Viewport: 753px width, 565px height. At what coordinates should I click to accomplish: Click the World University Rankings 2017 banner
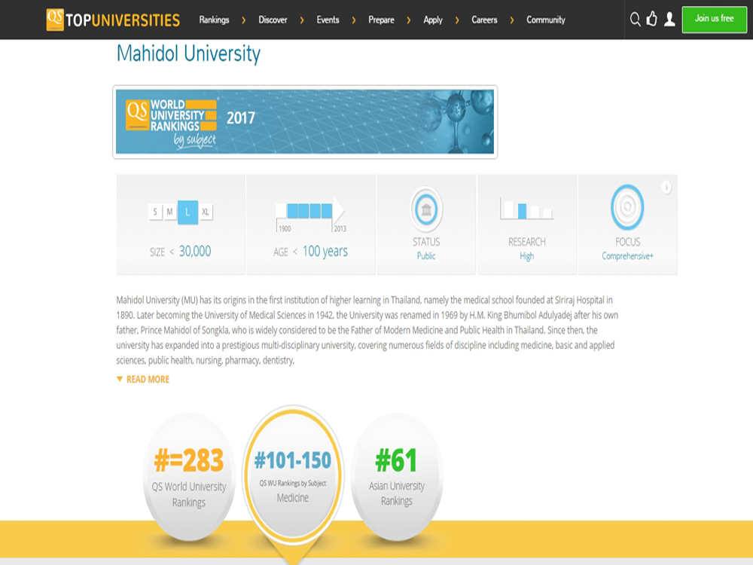(305, 121)
